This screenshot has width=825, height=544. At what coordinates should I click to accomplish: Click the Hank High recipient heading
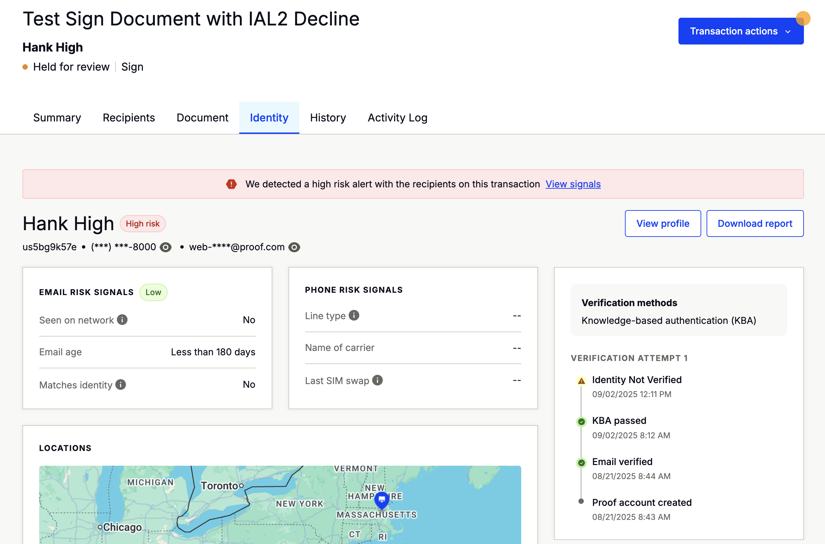68,223
